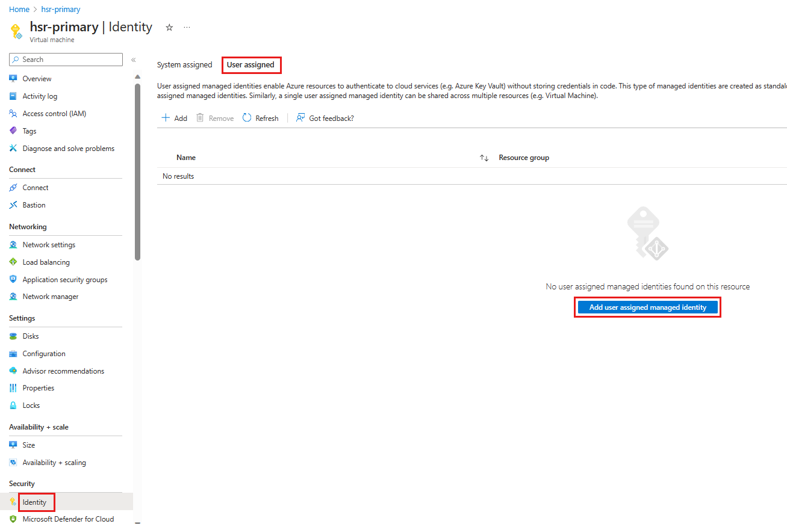Click into the sidebar Search box

pos(66,60)
